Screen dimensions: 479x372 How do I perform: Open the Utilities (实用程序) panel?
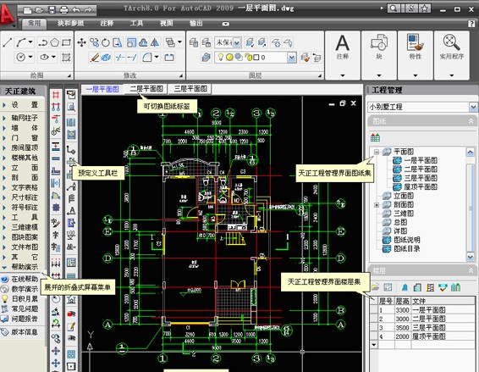click(452, 55)
